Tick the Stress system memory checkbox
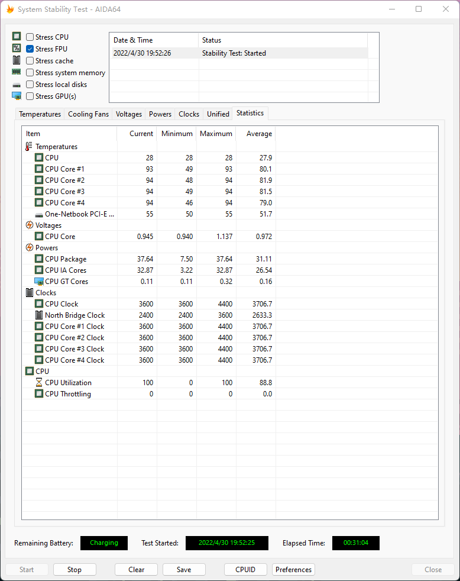Viewport: 460px width, 581px height. point(30,73)
